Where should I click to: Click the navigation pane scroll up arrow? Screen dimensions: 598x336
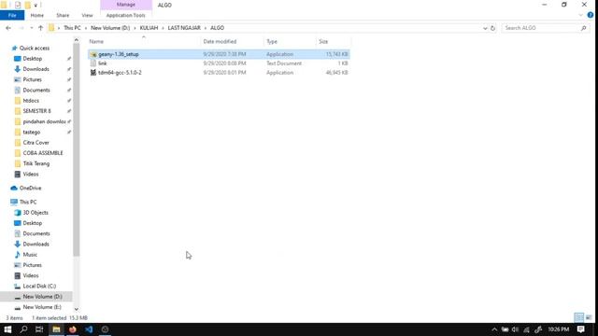pos(77,40)
